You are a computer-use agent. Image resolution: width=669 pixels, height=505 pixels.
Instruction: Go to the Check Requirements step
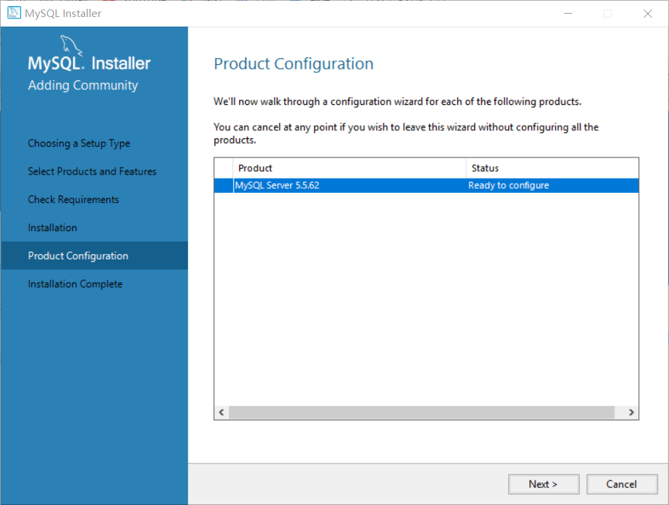point(74,200)
